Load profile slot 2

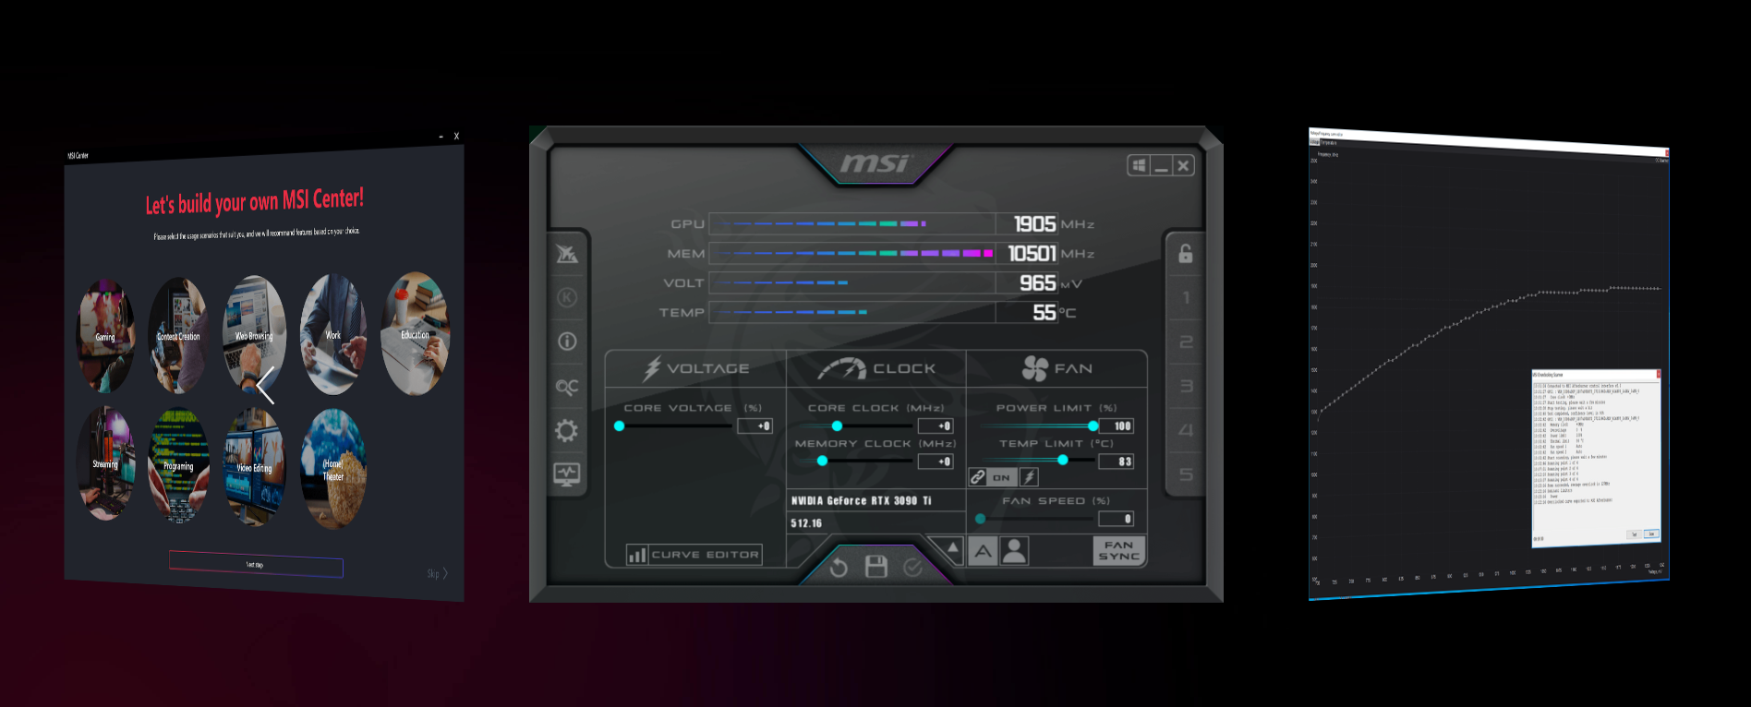1186,342
